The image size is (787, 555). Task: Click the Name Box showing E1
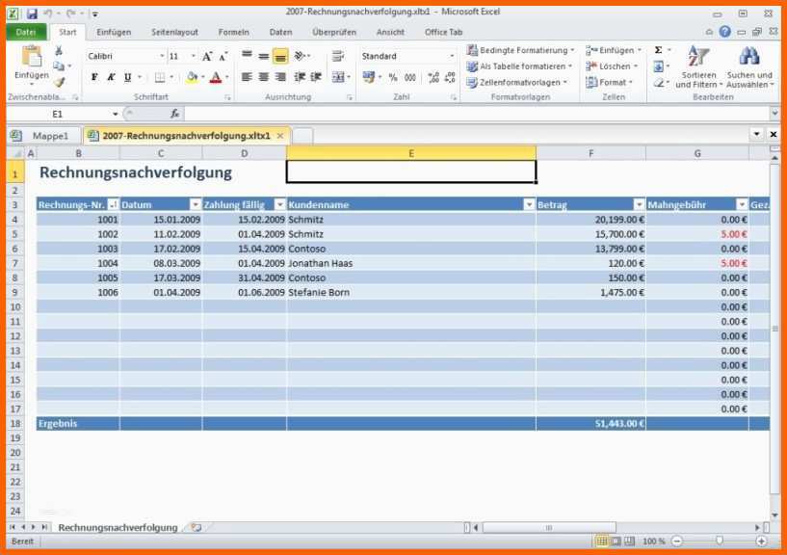pos(58,114)
